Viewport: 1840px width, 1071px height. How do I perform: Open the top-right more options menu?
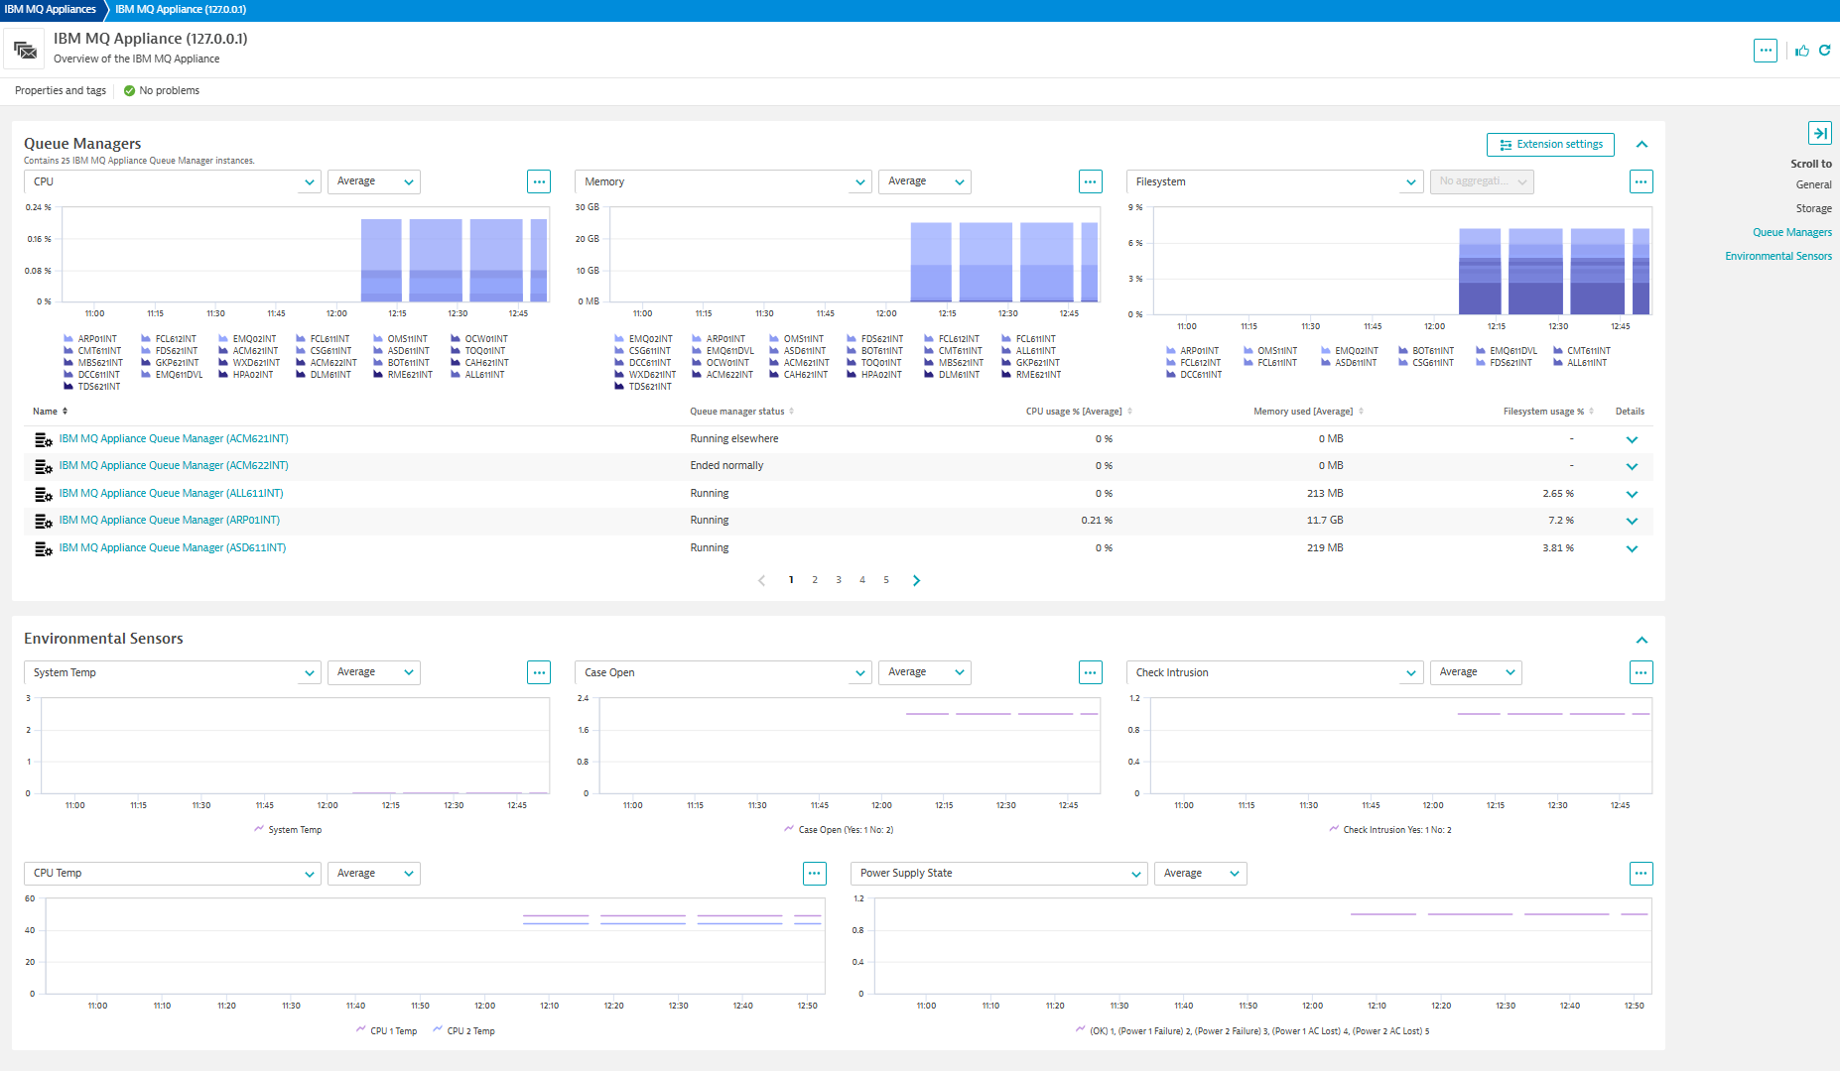[x=1765, y=51]
